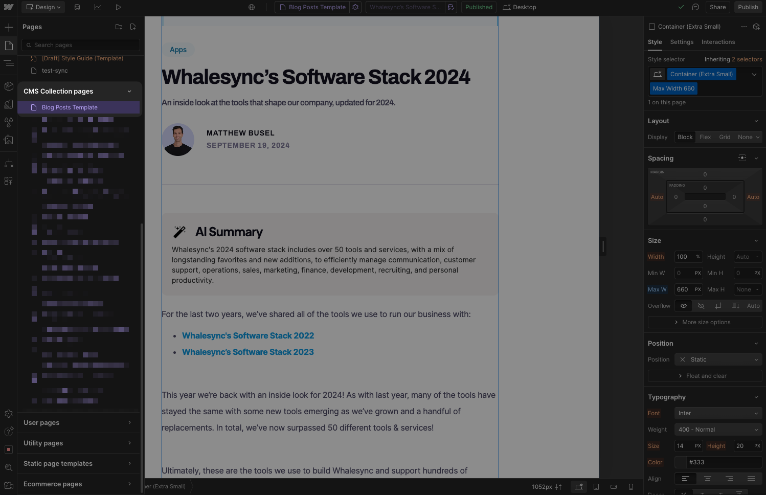Open the Position Static dropdown
The width and height of the screenshot is (766, 495).
pyautogui.click(x=718, y=359)
